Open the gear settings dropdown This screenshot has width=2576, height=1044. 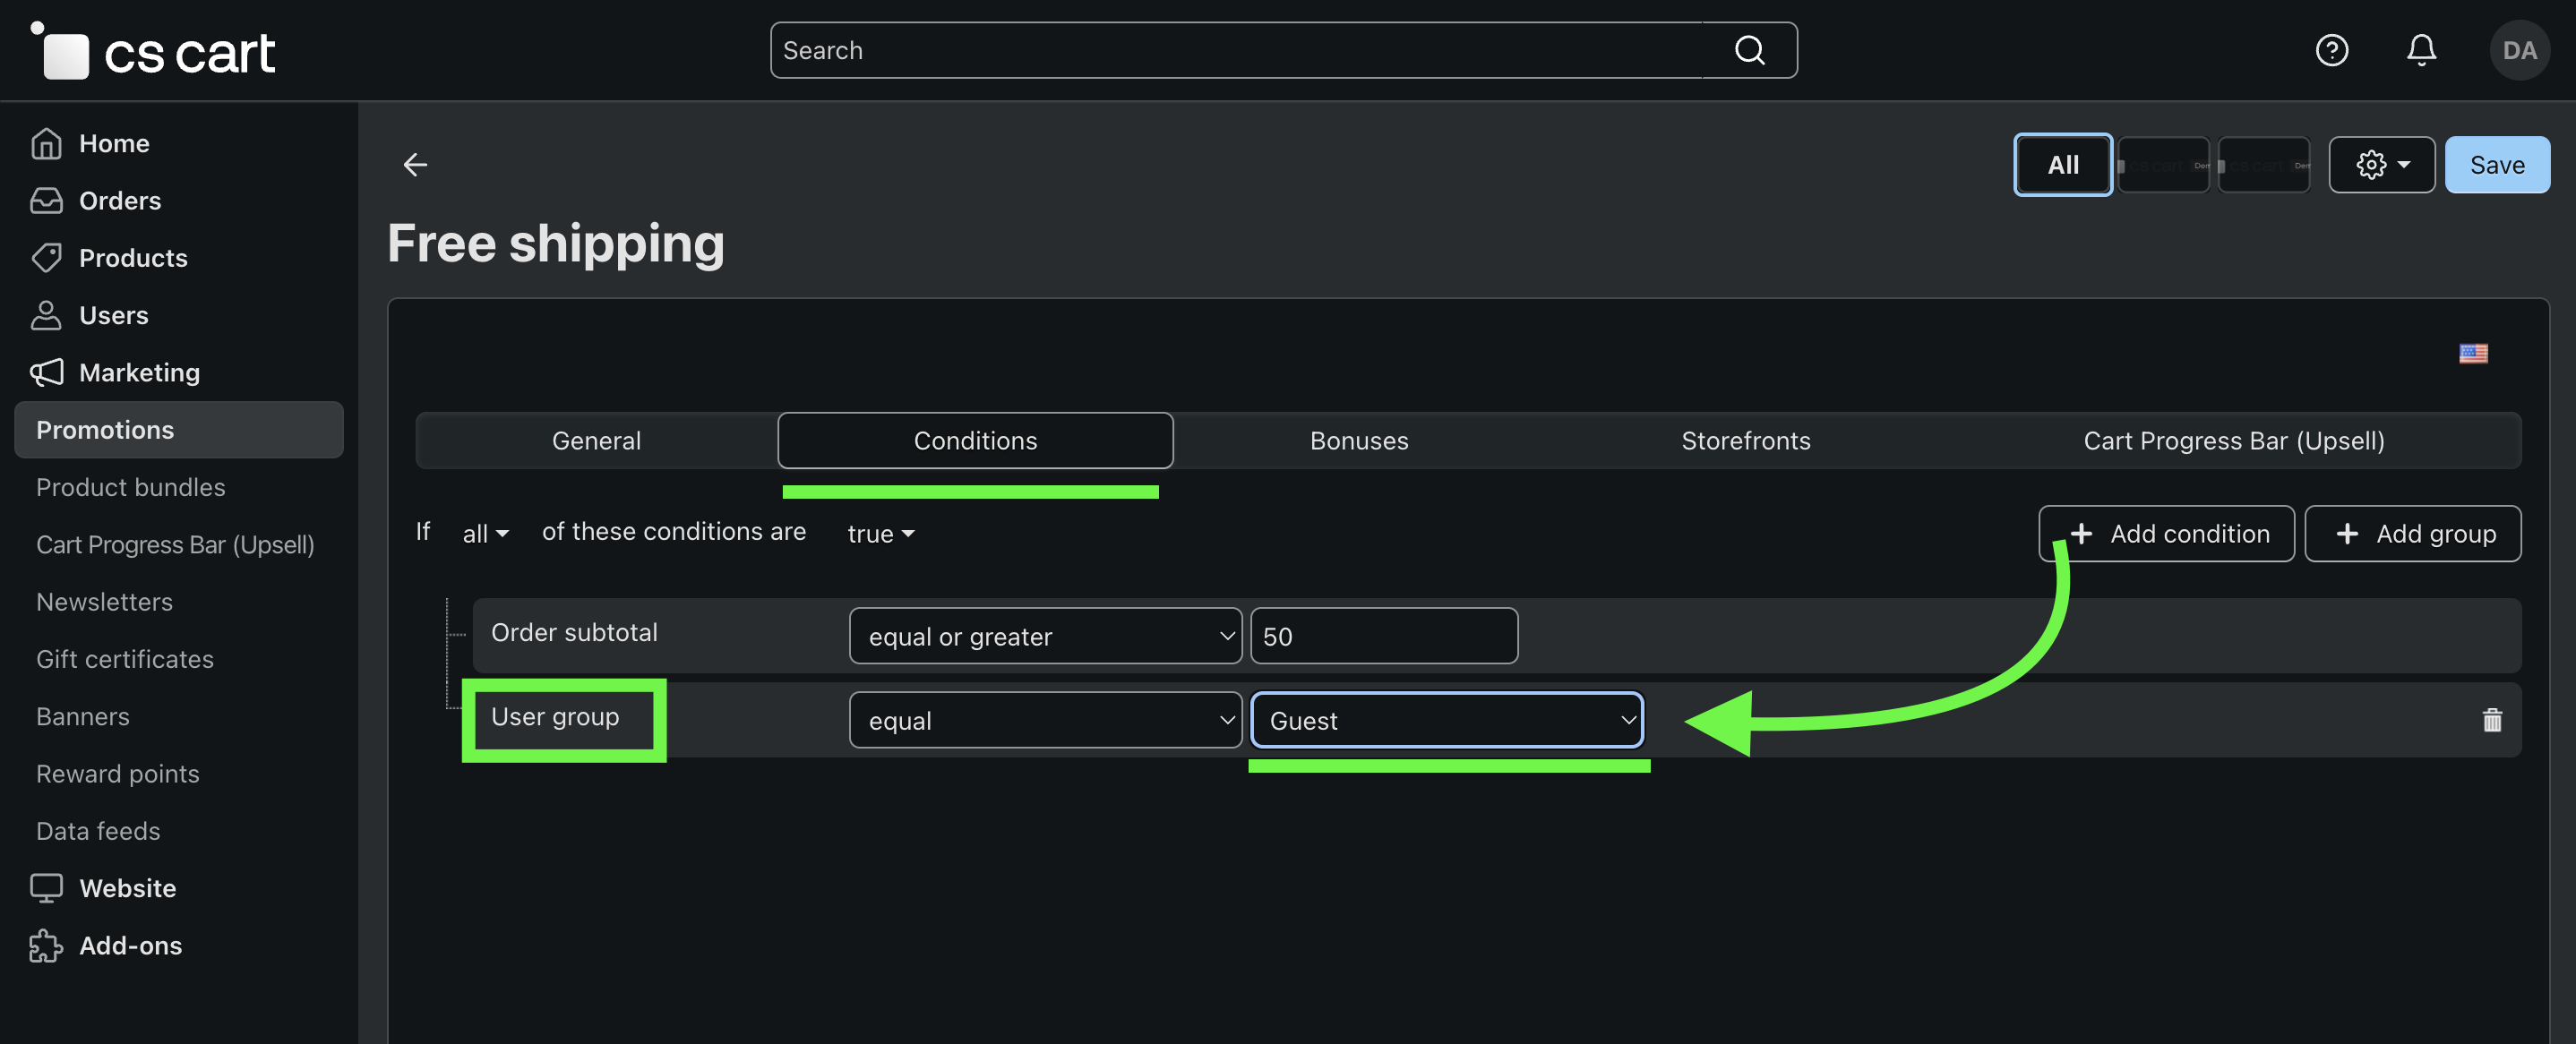pyautogui.click(x=2381, y=165)
